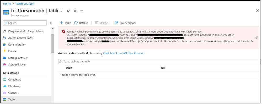The height and width of the screenshot is (104, 262).
Task: Click the sidebar scrollbar thumb
Action: pyautogui.click(x=52, y=43)
